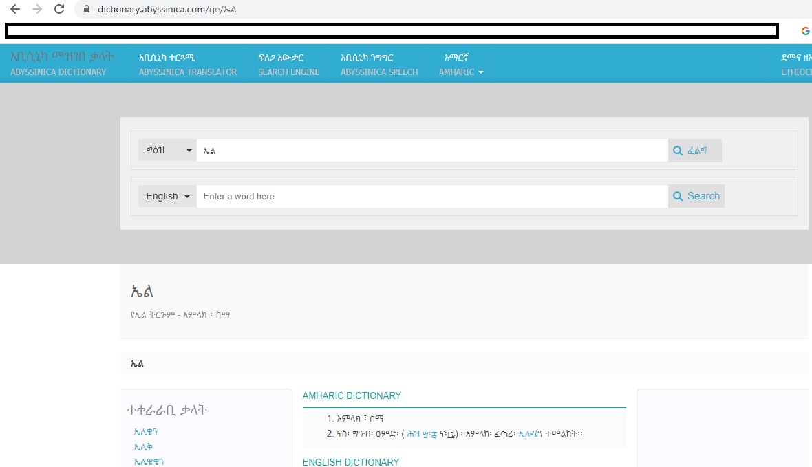Open Google icon at top right
Viewport: 812px width, 467px height.
click(805, 31)
